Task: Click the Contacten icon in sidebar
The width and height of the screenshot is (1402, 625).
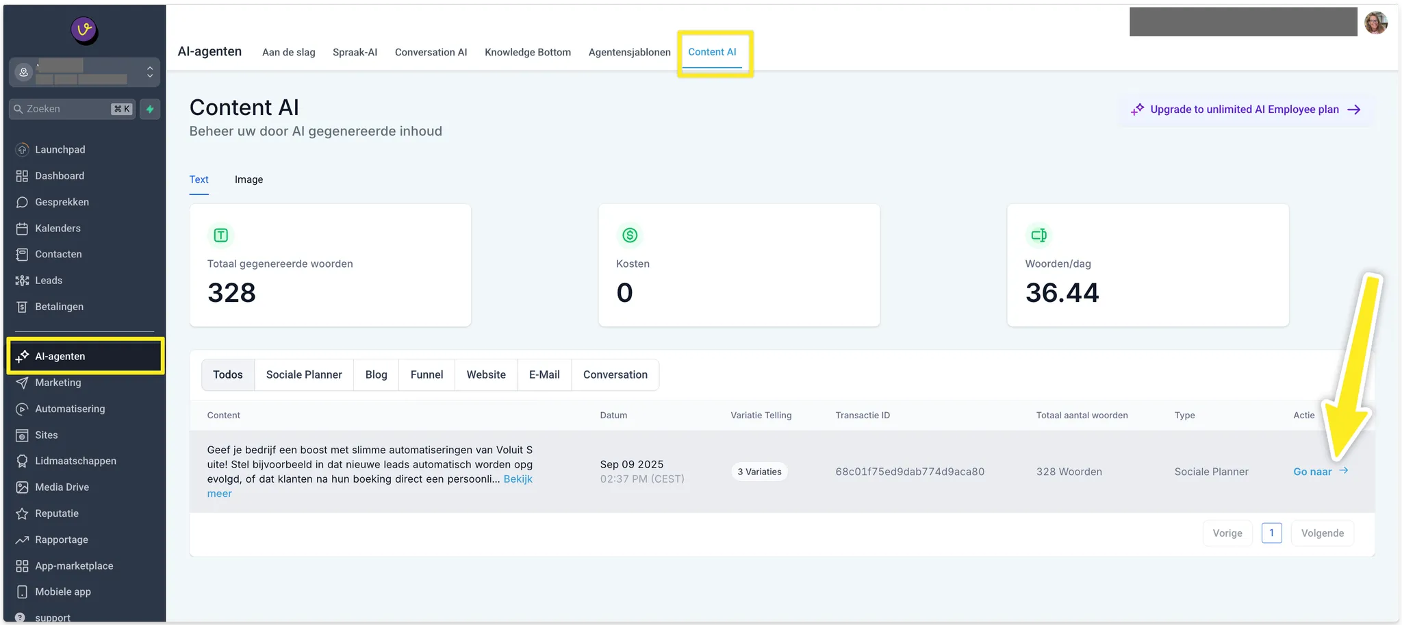Action: point(22,254)
